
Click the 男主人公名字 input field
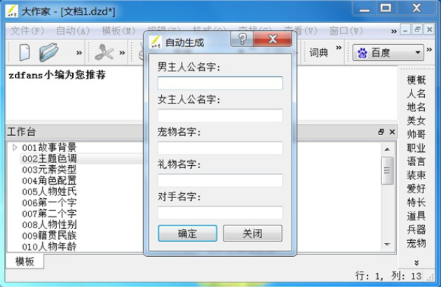tap(220, 83)
